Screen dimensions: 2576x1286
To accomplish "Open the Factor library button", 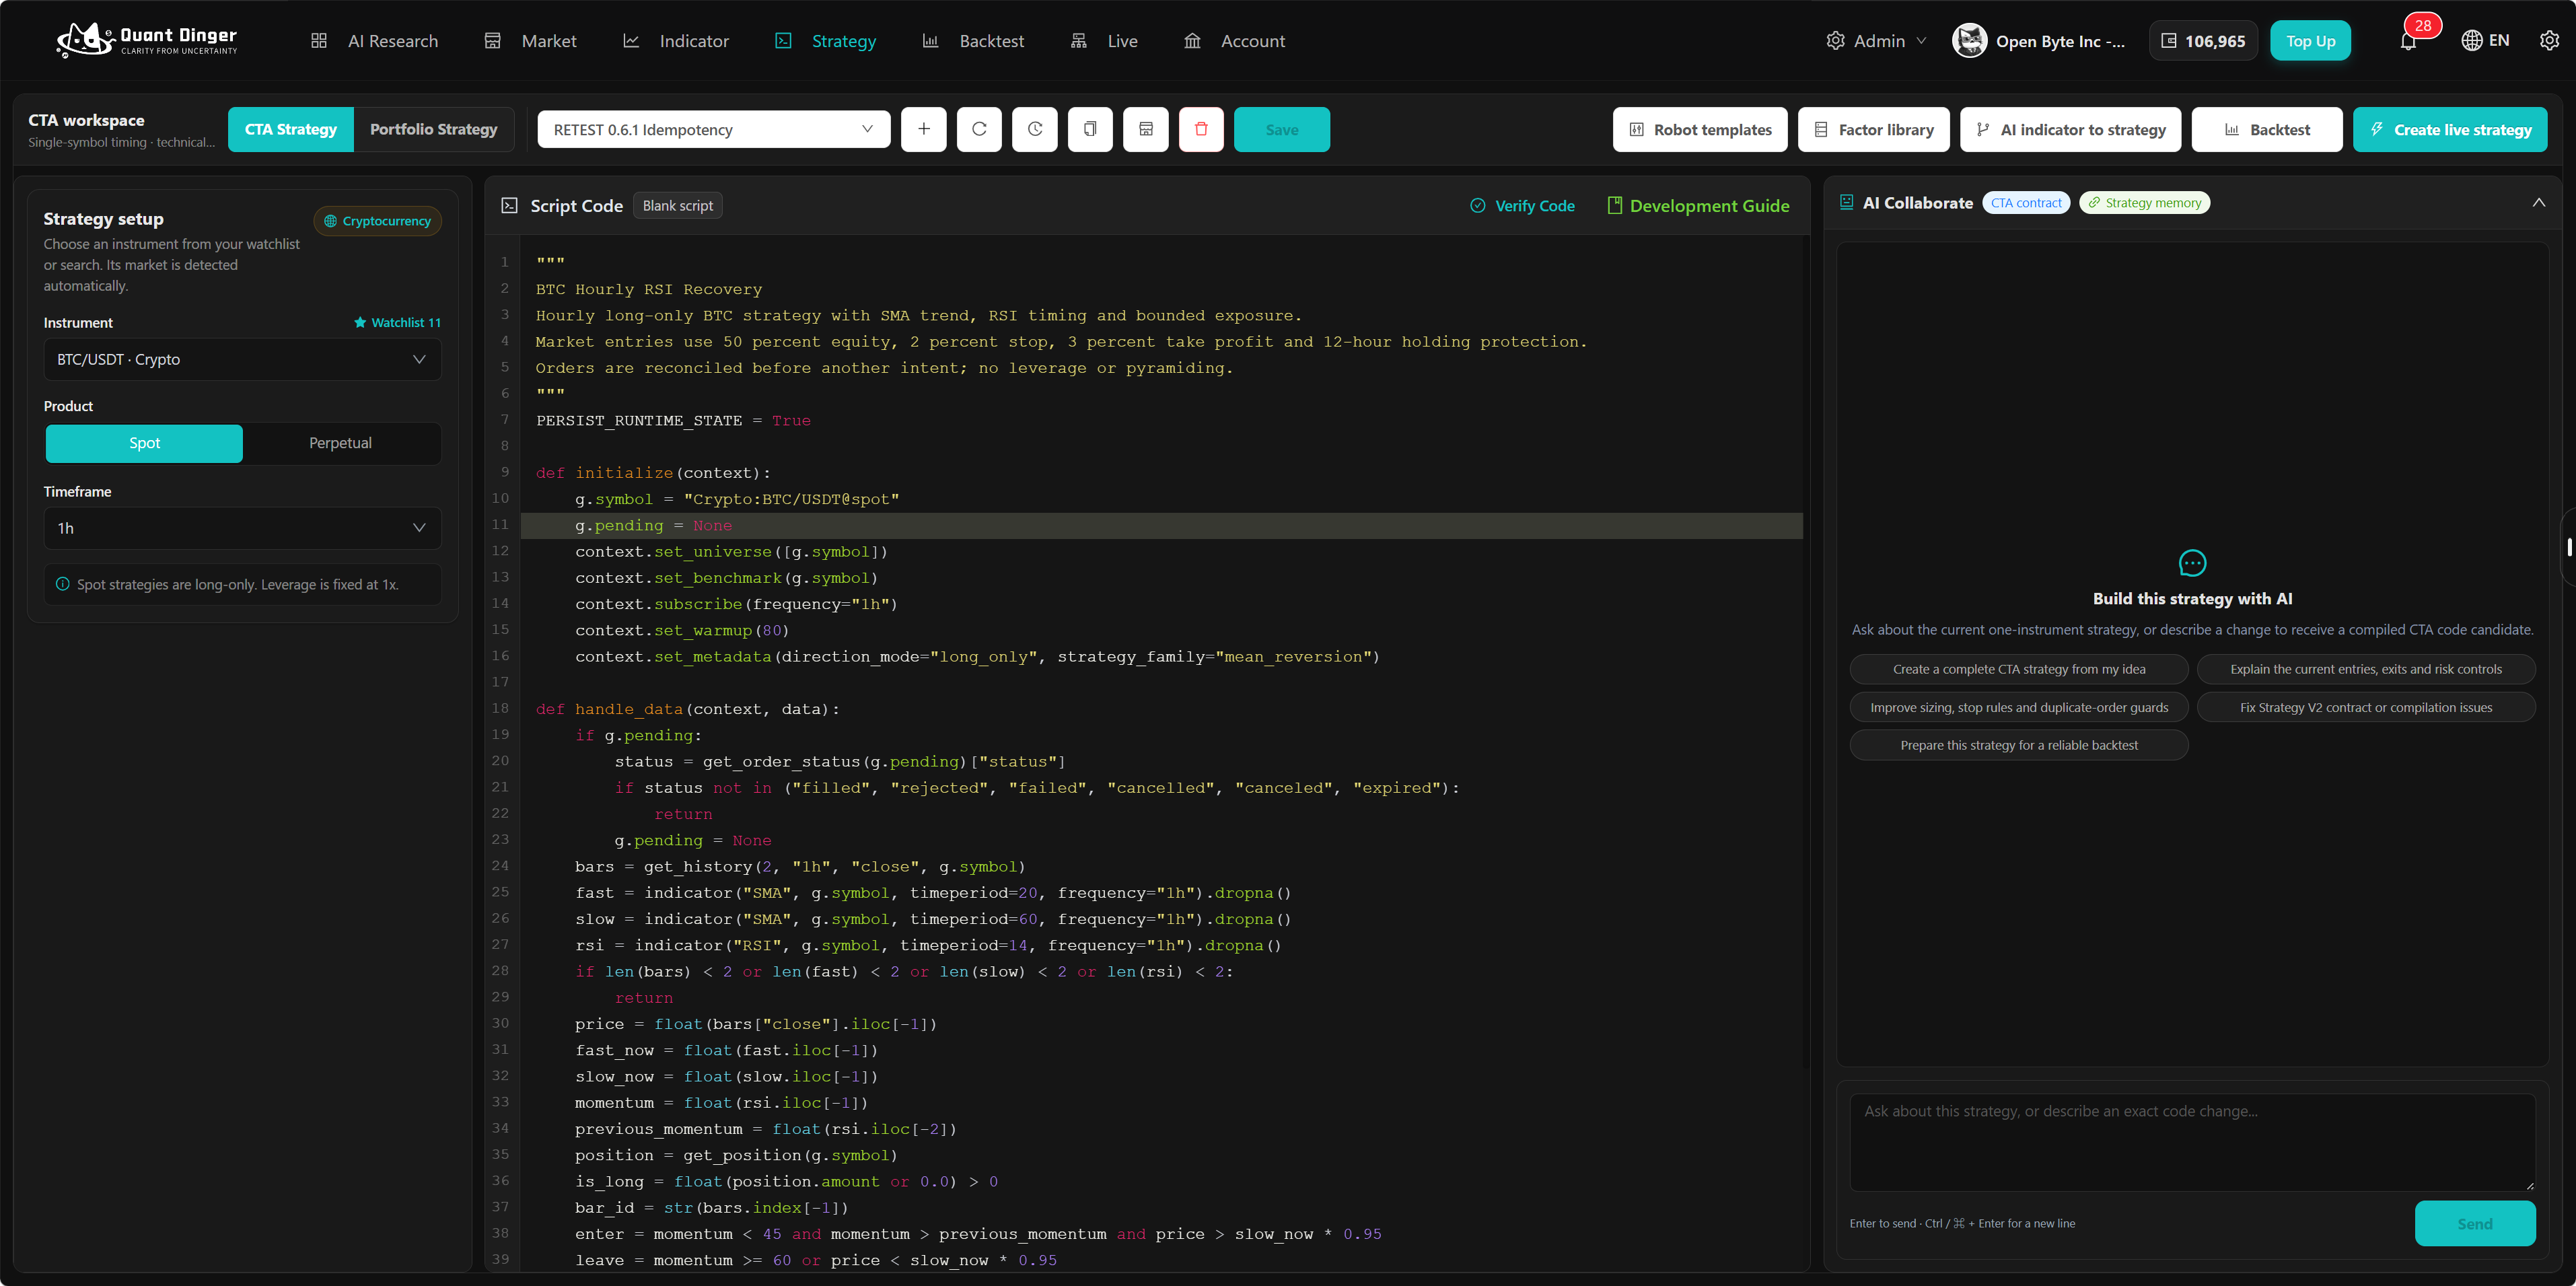I will (x=1873, y=129).
